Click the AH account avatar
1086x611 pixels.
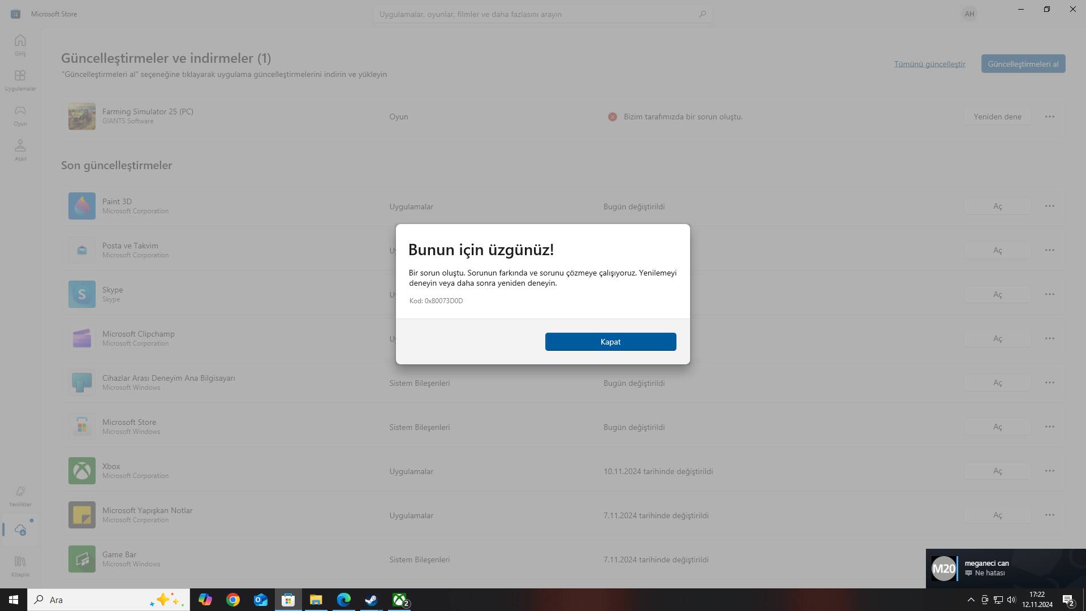[x=969, y=14]
